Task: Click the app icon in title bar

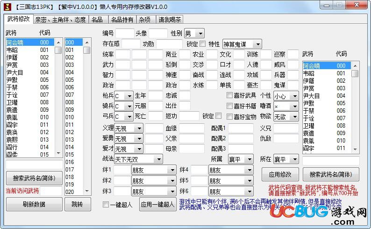Action: tap(7, 7)
